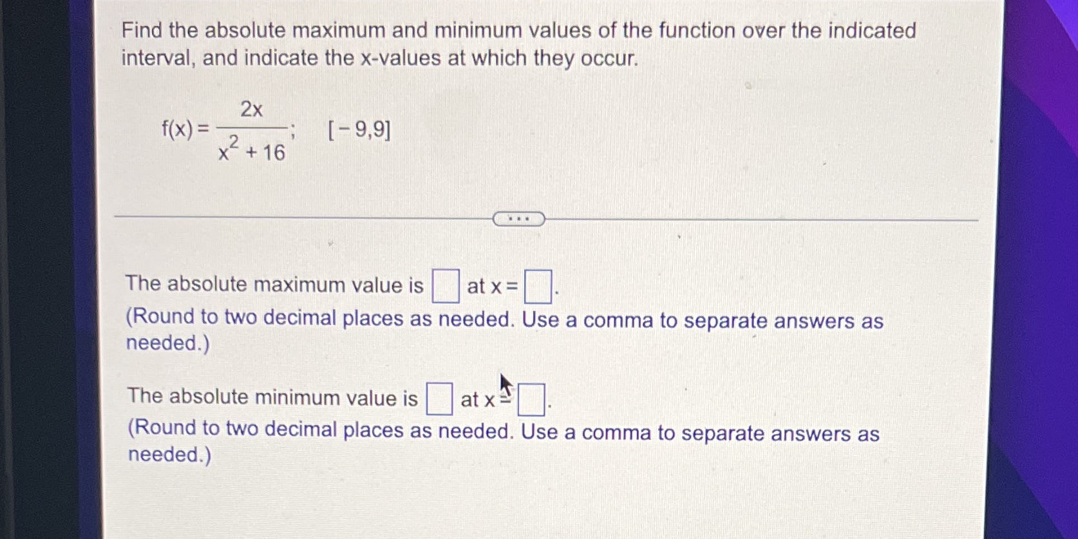
Task: Click the first rounding instruction paragraph
Action: coord(502,320)
